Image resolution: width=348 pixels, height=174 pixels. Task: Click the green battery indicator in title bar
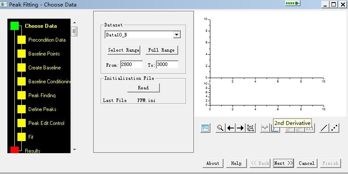point(293,3)
